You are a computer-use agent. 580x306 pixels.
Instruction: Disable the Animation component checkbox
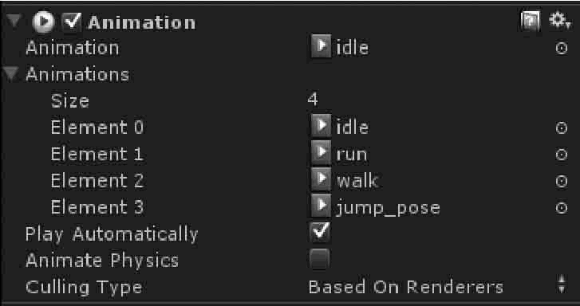pos(72,22)
